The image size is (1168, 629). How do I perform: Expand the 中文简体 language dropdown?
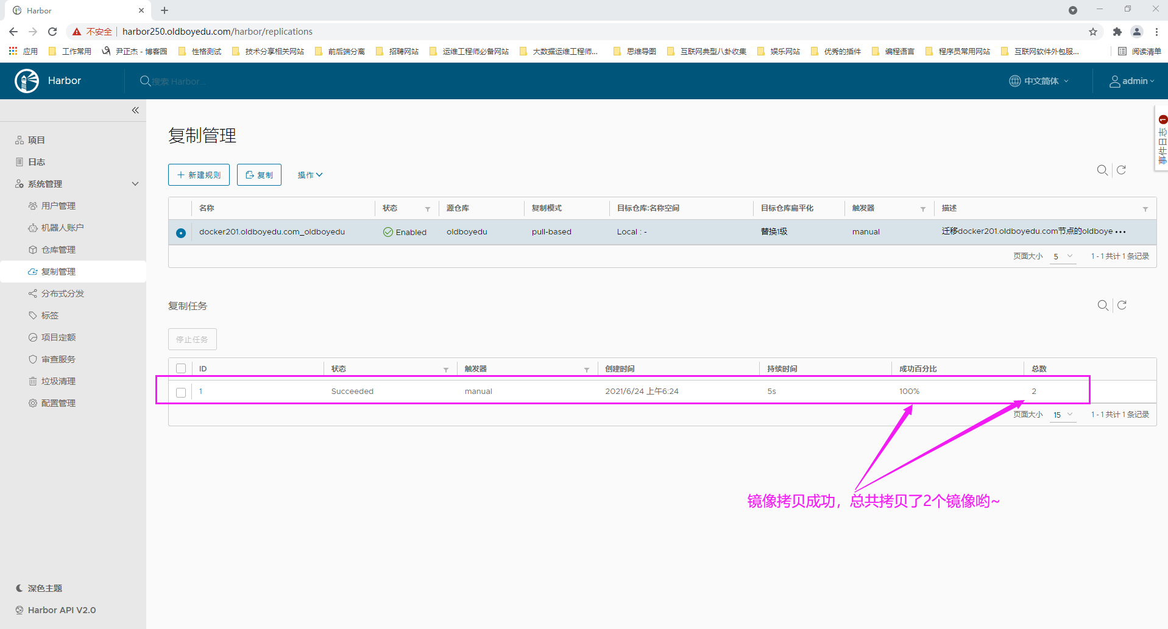1039,81
